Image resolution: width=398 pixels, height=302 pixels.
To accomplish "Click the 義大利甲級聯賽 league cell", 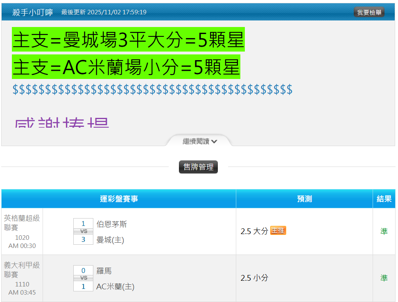I will point(22,270).
